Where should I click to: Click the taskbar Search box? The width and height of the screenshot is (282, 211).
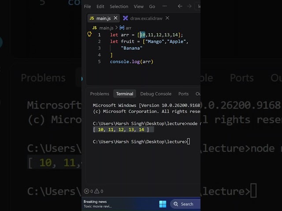pyautogui.click(x=186, y=204)
